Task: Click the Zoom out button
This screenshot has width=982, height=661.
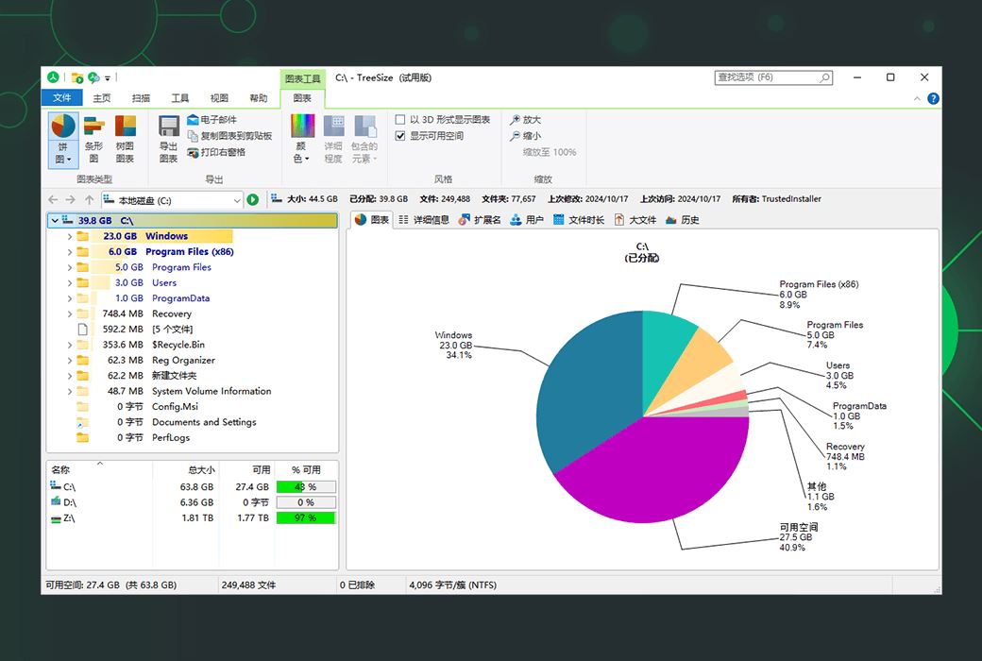Action: pos(525,136)
